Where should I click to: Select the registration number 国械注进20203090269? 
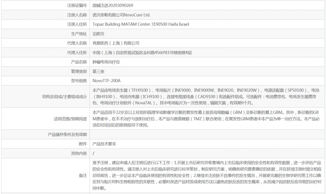(113, 5)
